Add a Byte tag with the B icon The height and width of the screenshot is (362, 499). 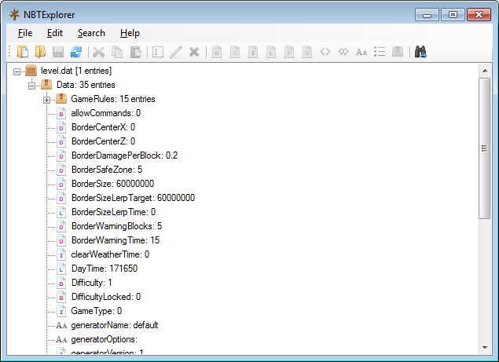click(x=217, y=52)
